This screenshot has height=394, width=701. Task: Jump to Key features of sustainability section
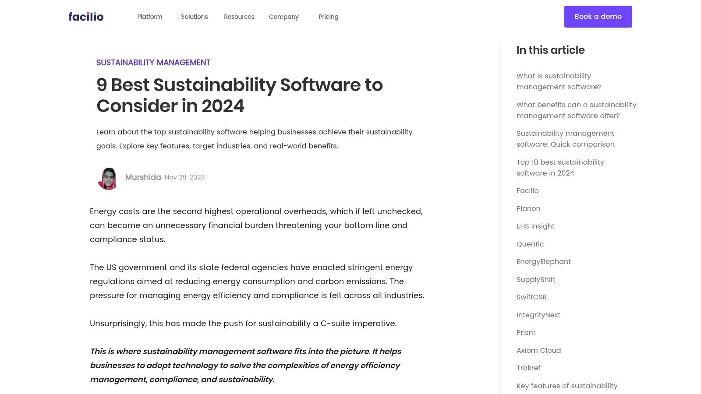[567, 386]
